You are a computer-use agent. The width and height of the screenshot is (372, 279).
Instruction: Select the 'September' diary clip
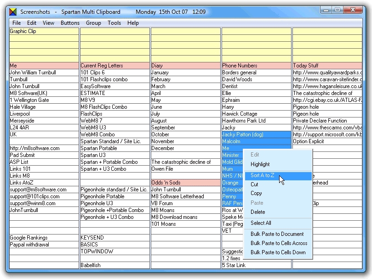click(185, 128)
